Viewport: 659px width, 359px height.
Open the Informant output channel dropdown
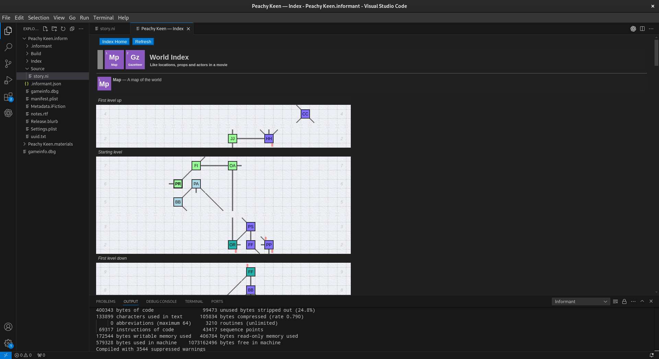click(581, 301)
